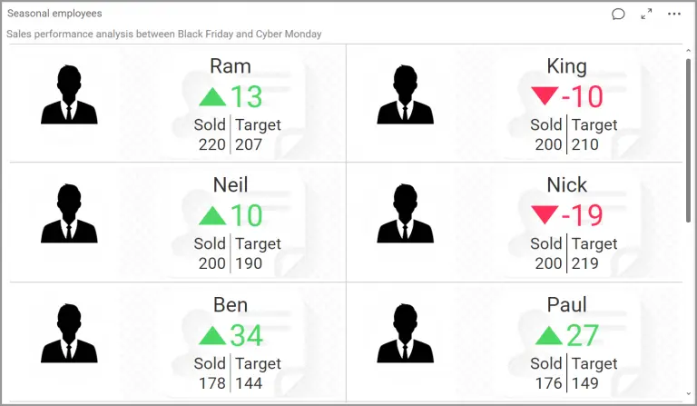Maximize the Seasonal employees widget
This screenshot has height=406, width=697.
646,14
